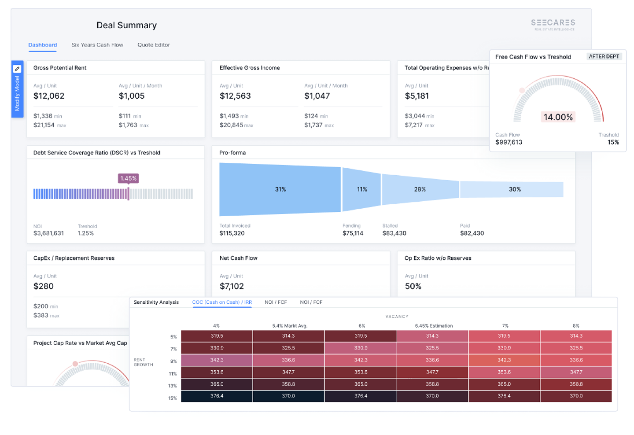Select the 11% Pending funnel segment
This screenshot has width=634, height=435.
pyautogui.click(x=361, y=189)
